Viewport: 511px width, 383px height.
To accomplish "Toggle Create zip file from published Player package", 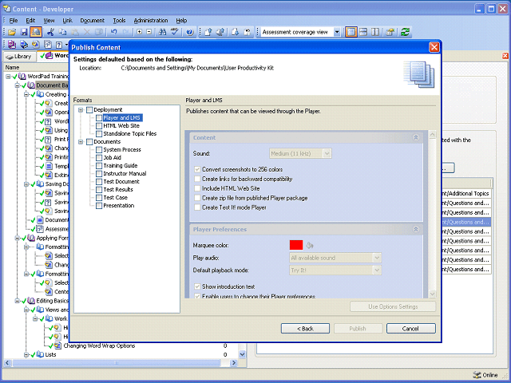I will (x=197, y=198).
